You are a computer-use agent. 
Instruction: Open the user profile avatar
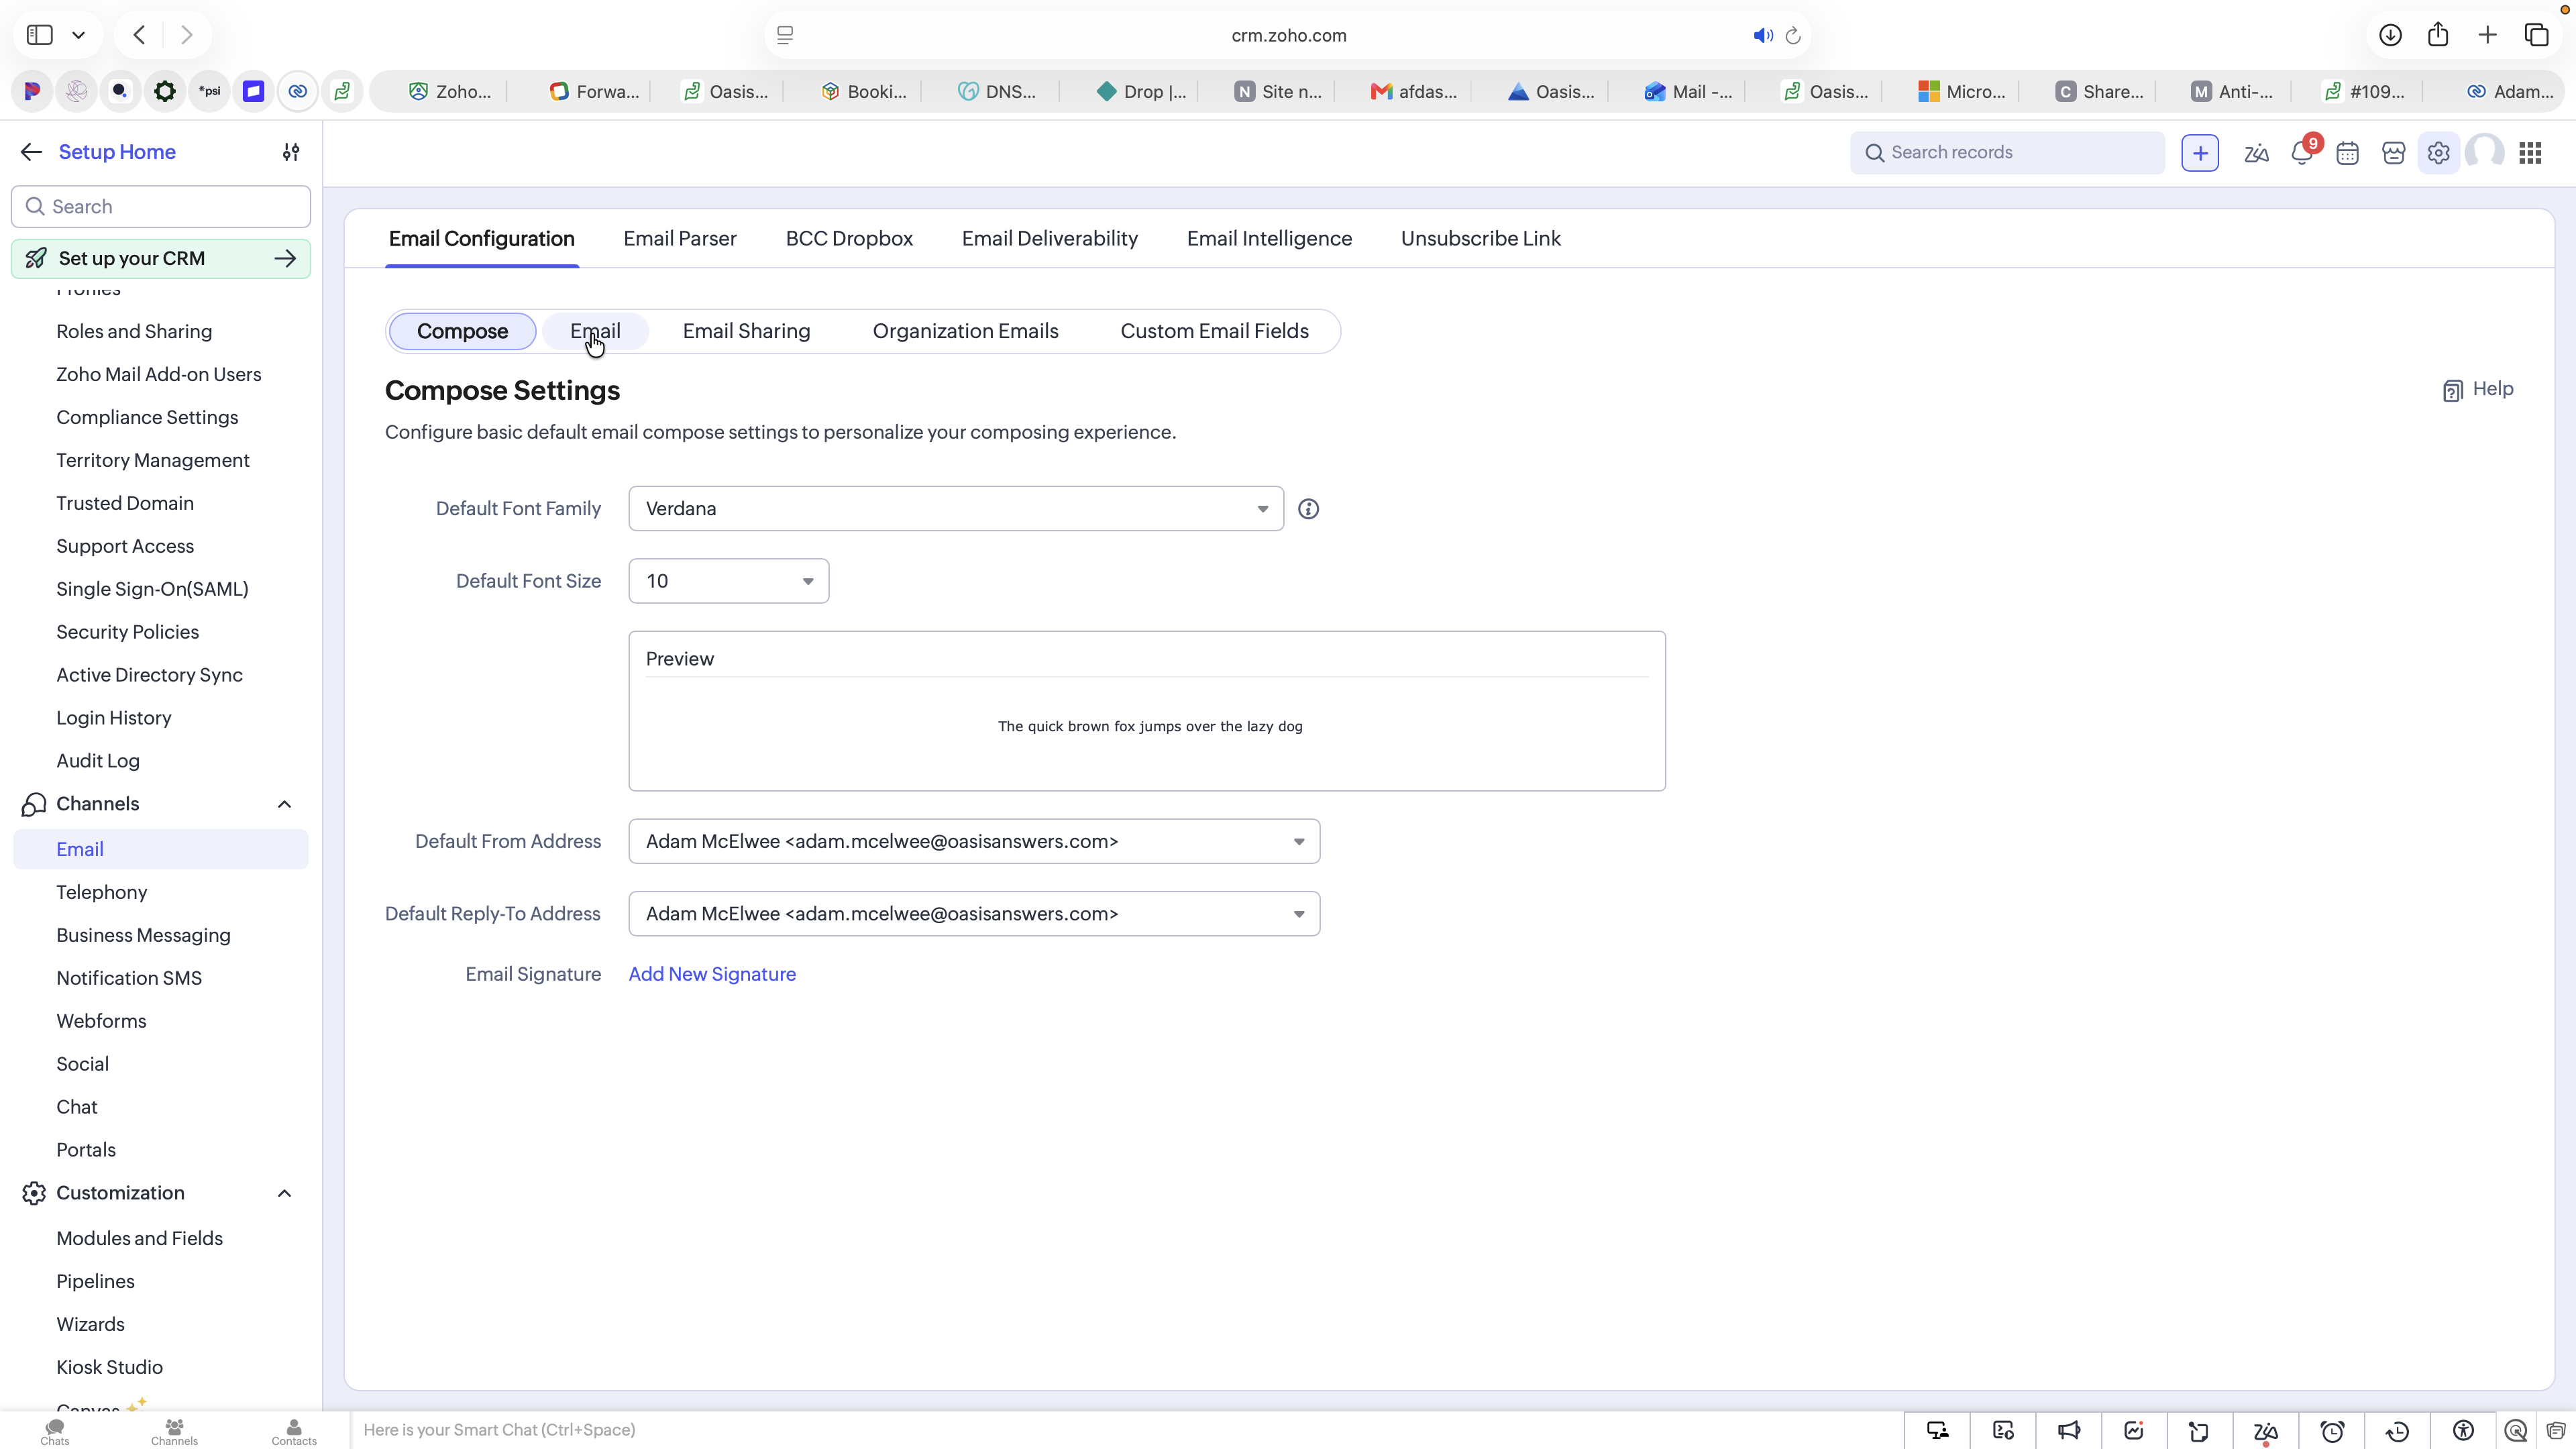pyautogui.click(x=2485, y=153)
